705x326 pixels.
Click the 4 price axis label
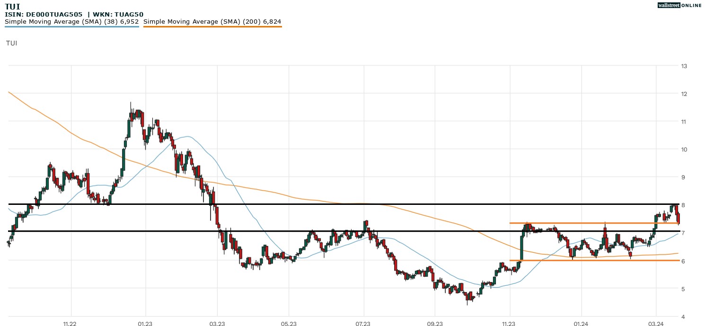point(683,317)
